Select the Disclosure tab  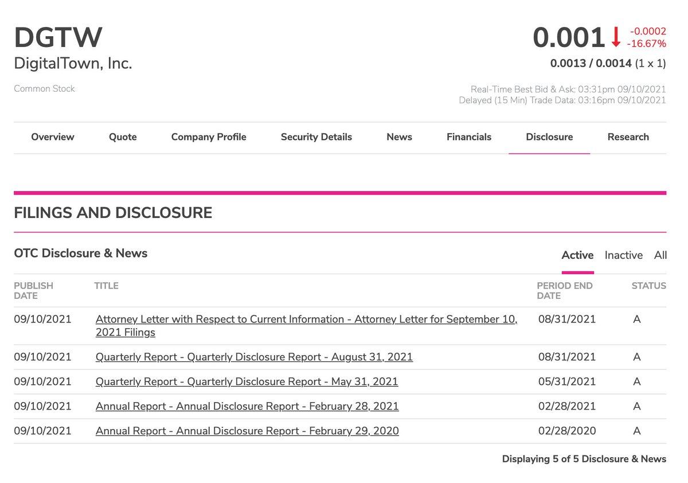pos(549,137)
